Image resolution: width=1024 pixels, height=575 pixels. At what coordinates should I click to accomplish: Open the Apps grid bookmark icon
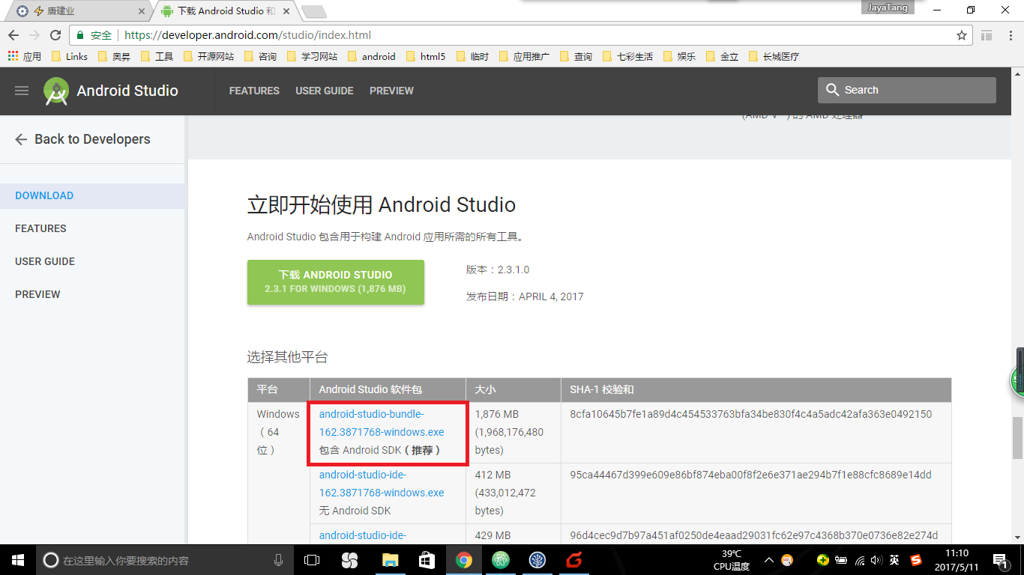(13, 56)
